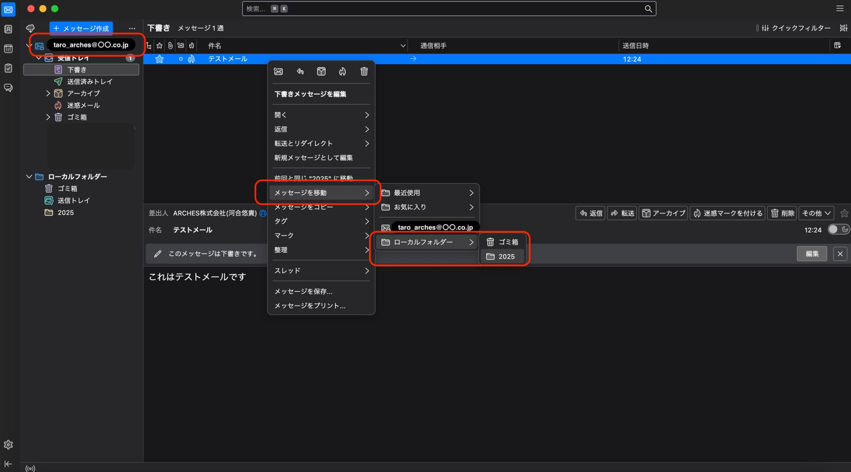851x472 pixels.
Task: Toggle the クイックフィルター bar
Action: tap(796, 28)
